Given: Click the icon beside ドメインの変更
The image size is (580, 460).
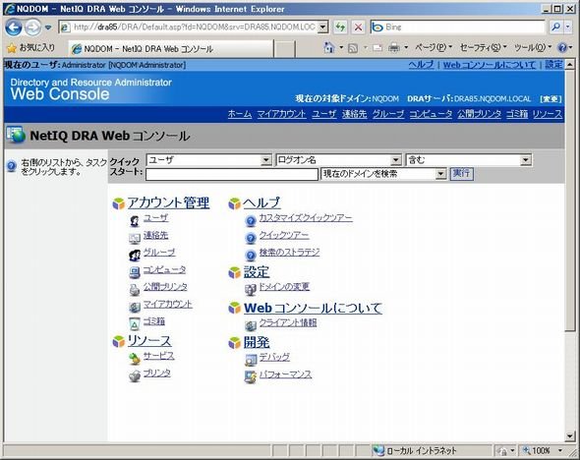Looking at the screenshot, I should 251,290.
